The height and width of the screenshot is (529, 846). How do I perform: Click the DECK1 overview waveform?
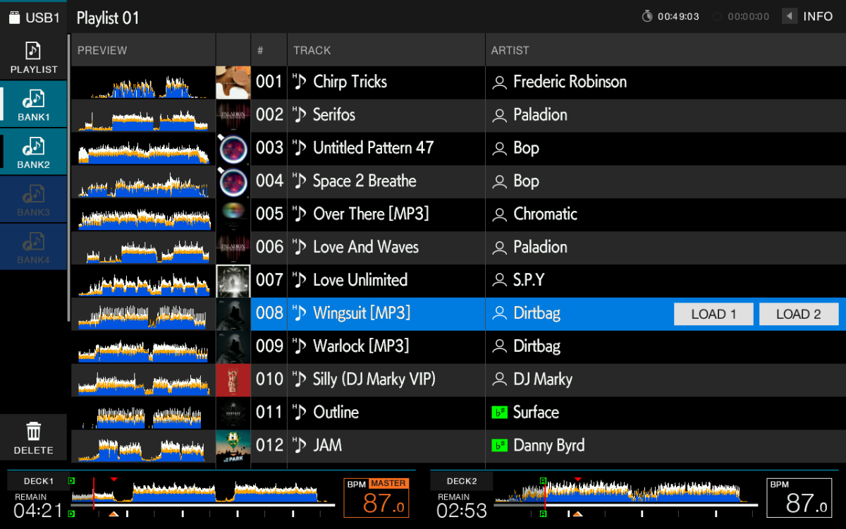click(203, 493)
